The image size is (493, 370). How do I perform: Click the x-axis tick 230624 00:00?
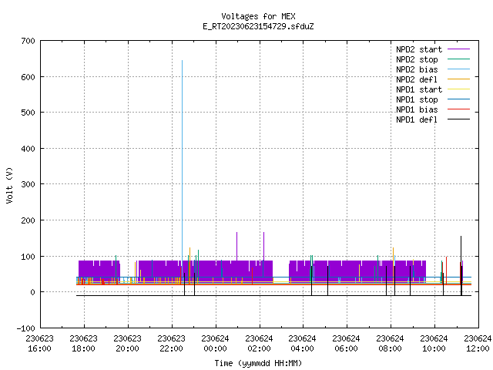pyautogui.click(x=215, y=344)
